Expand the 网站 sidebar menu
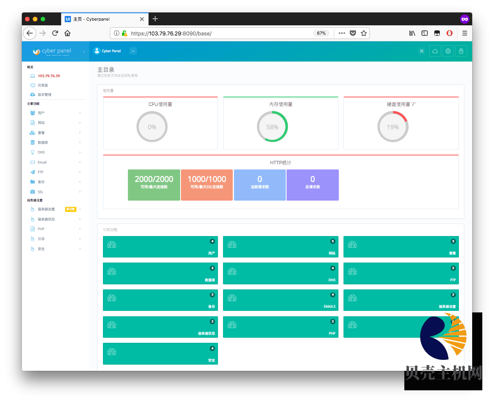This screenshot has height=402, width=494. tap(55, 123)
